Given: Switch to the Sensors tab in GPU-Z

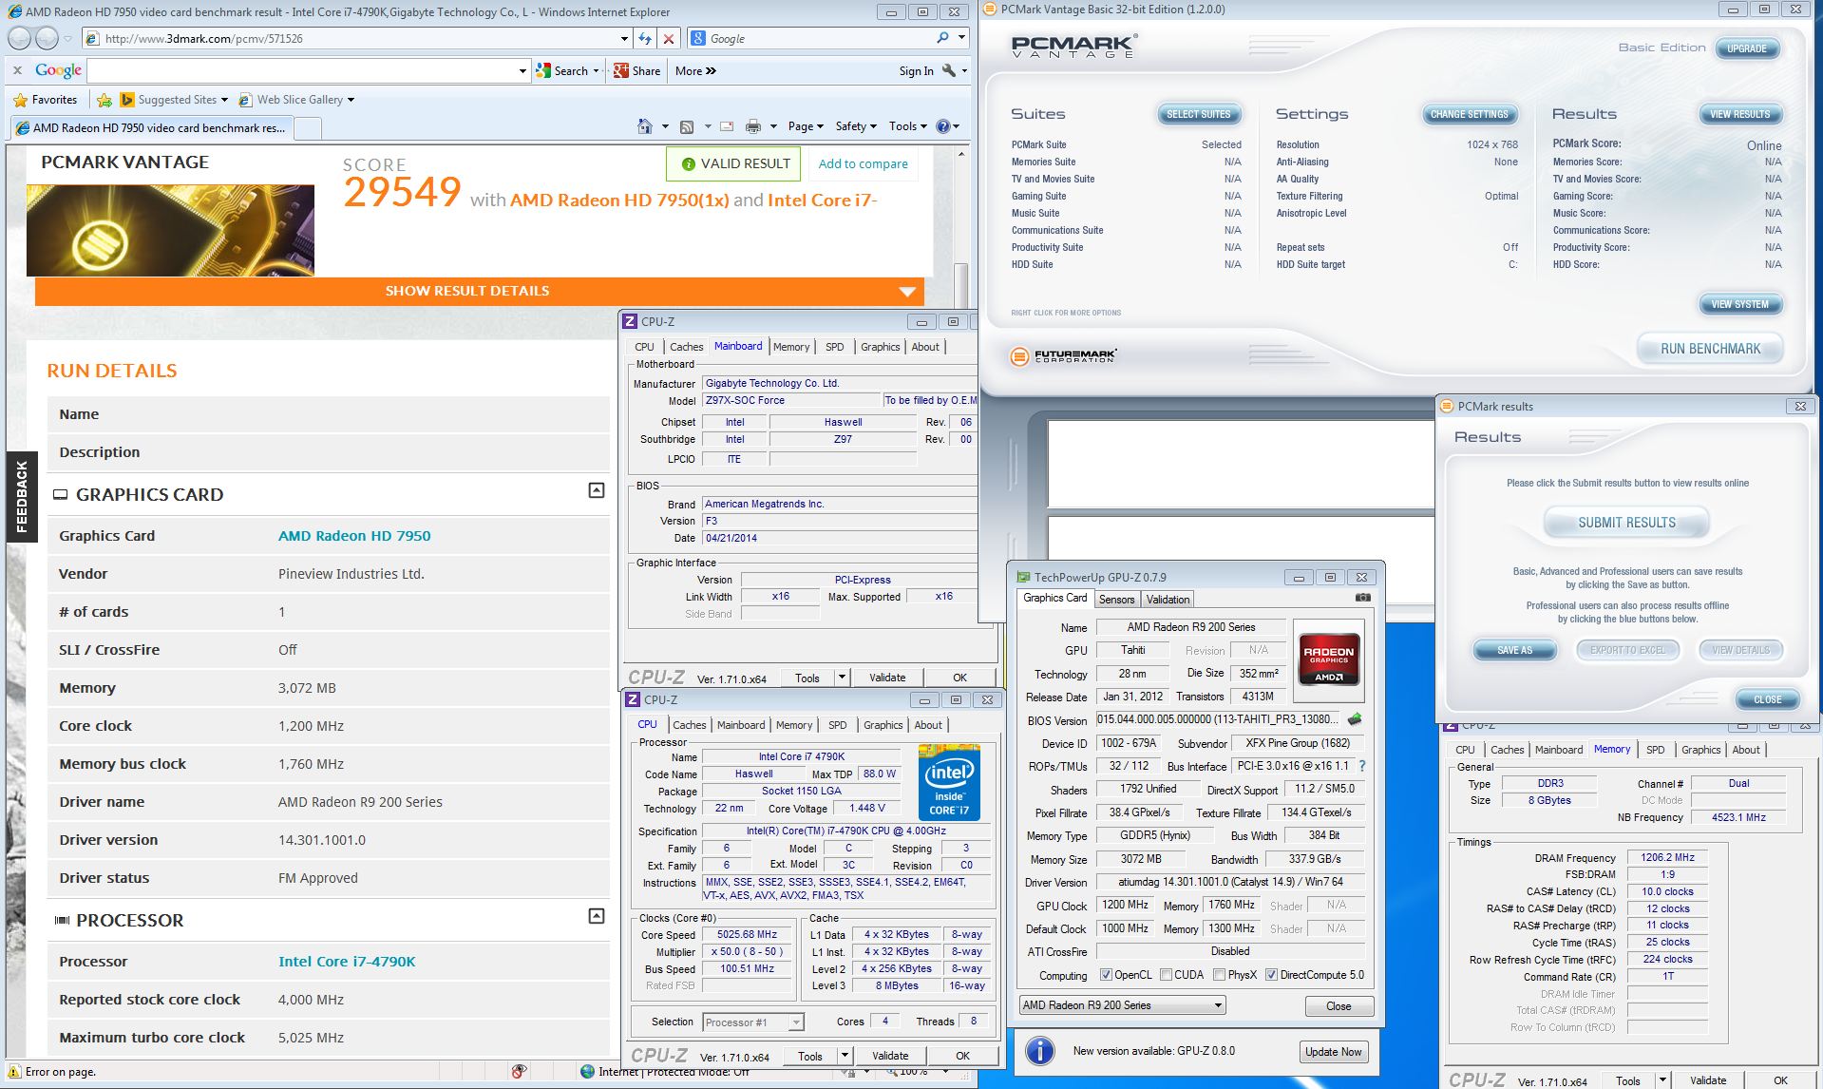Looking at the screenshot, I should click(1116, 600).
